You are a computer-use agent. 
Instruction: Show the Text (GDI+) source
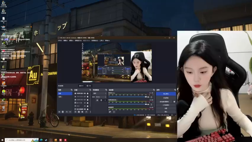point(85,97)
